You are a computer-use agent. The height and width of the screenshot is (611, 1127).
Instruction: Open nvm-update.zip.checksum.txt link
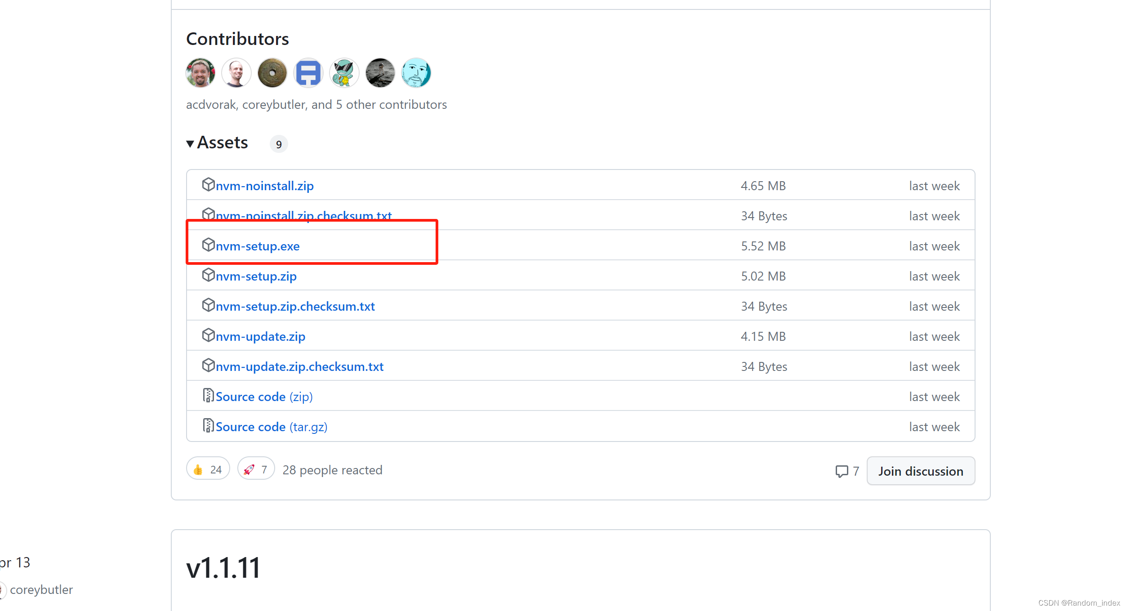[299, 366]
